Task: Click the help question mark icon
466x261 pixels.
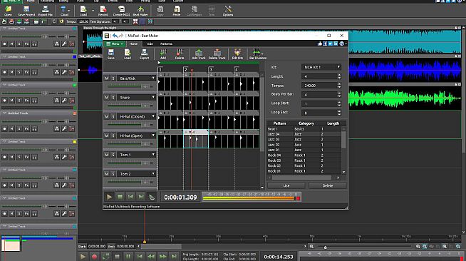Action: click(x=342, y=43)
